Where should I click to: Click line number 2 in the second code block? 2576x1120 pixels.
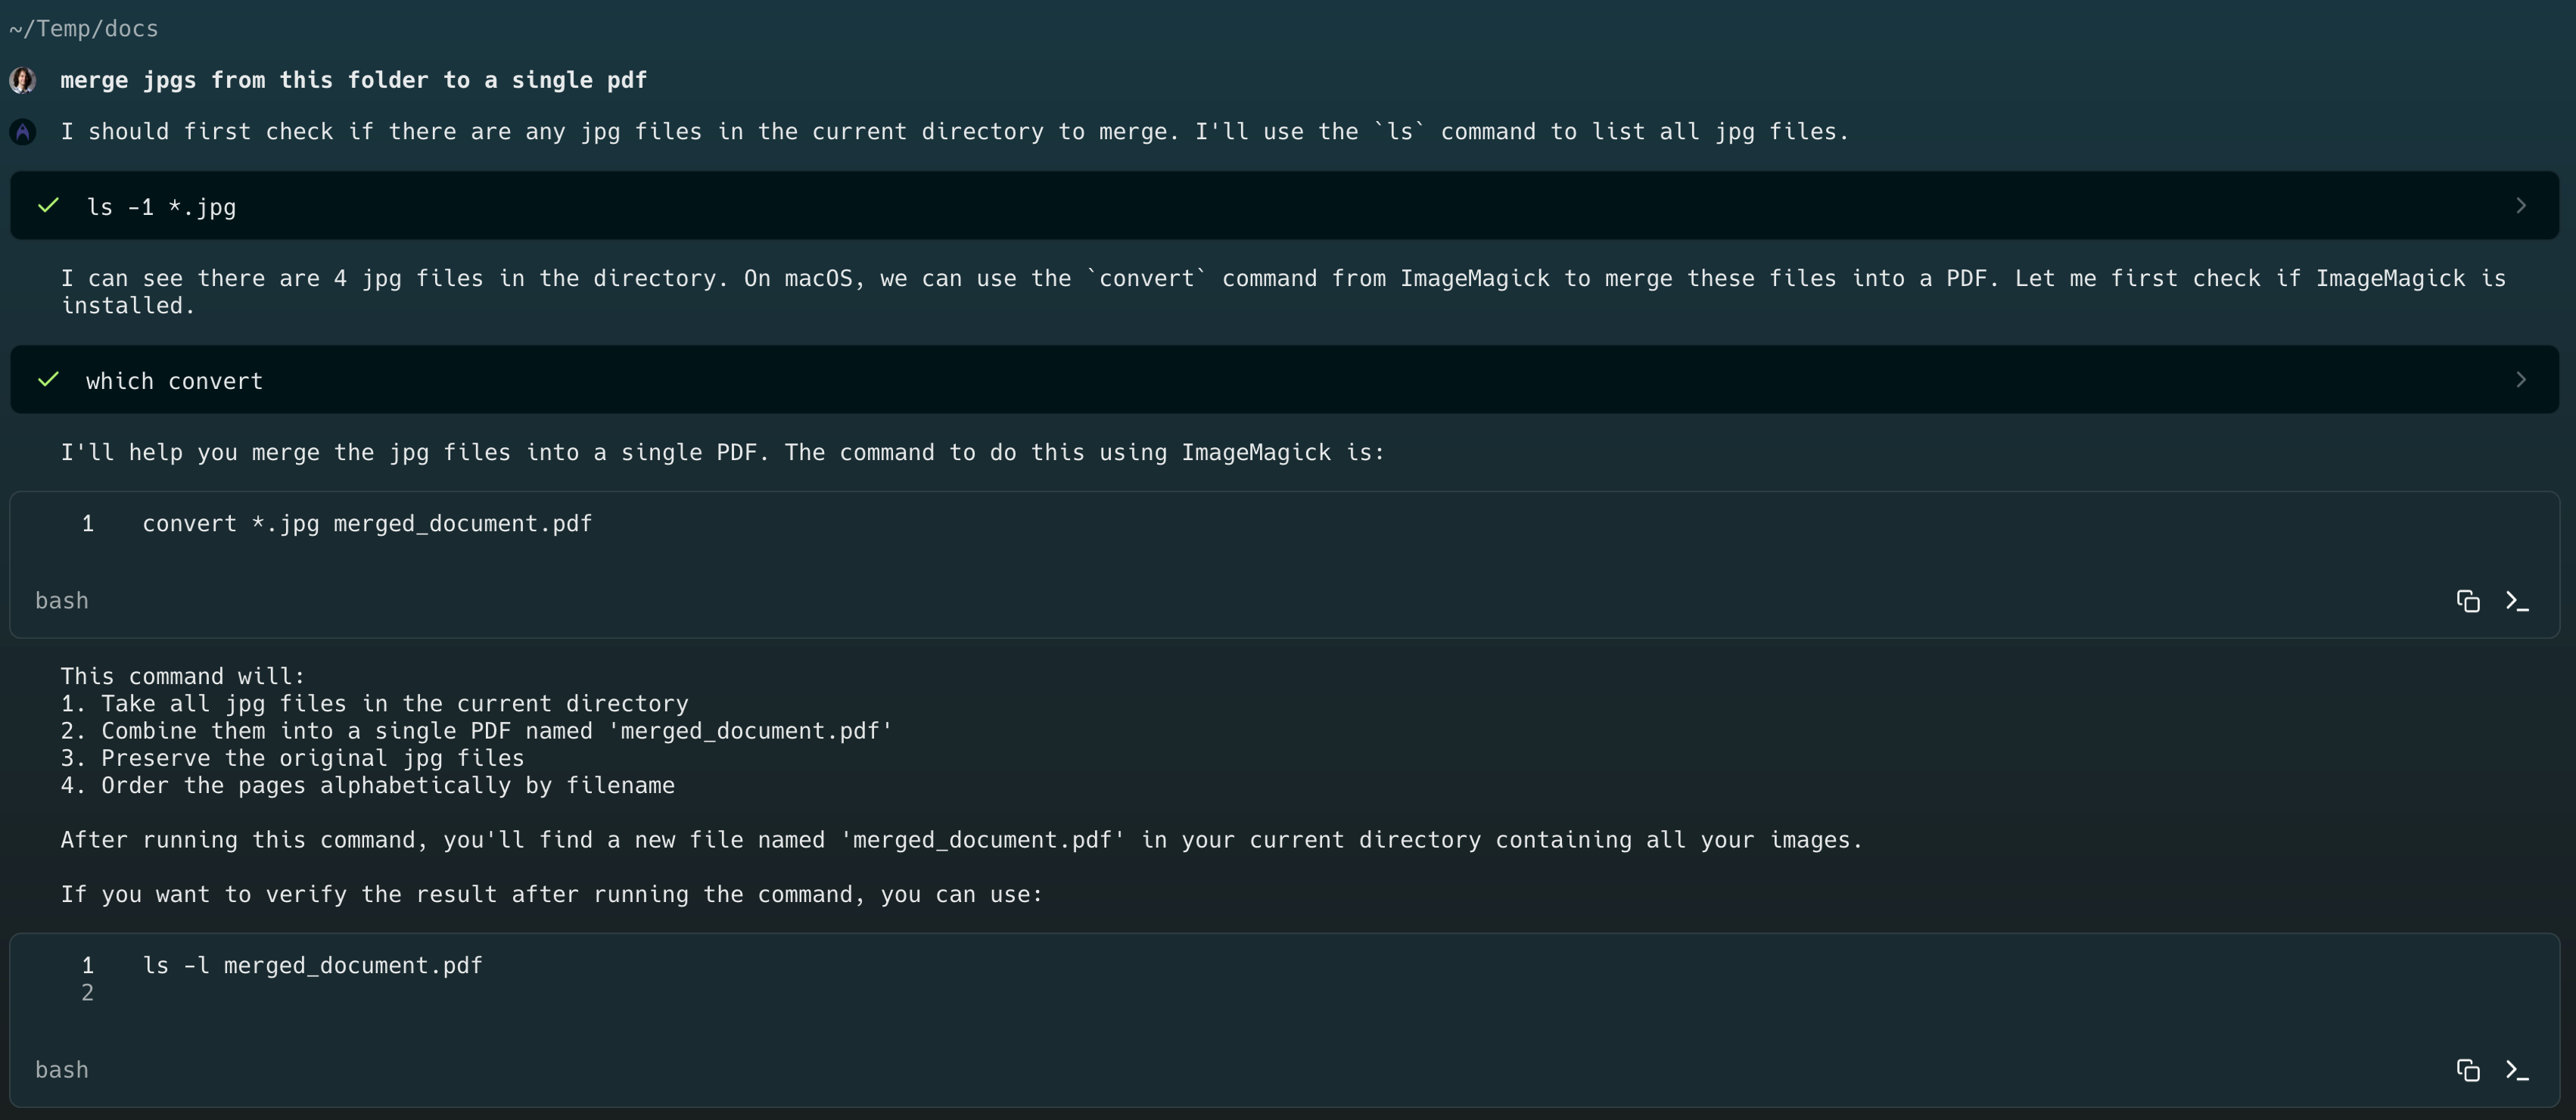[88, 993]
